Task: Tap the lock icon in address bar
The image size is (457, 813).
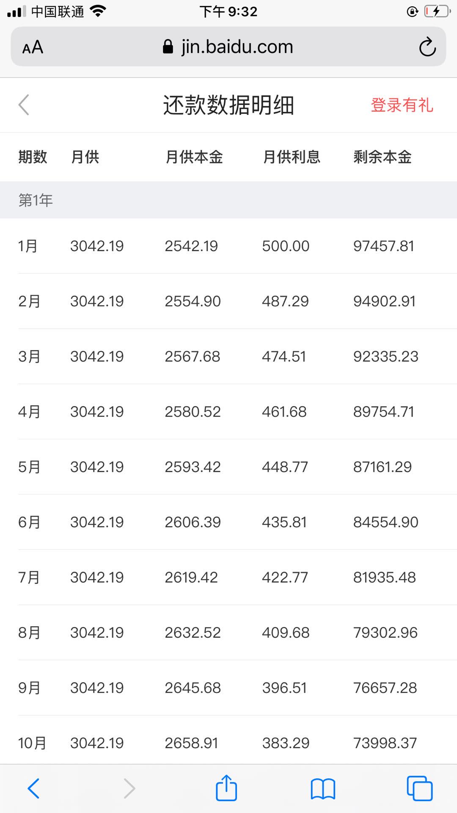Action: 168,47
